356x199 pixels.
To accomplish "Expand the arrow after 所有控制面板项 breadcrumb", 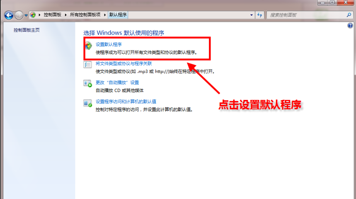I will click(105, 15).
